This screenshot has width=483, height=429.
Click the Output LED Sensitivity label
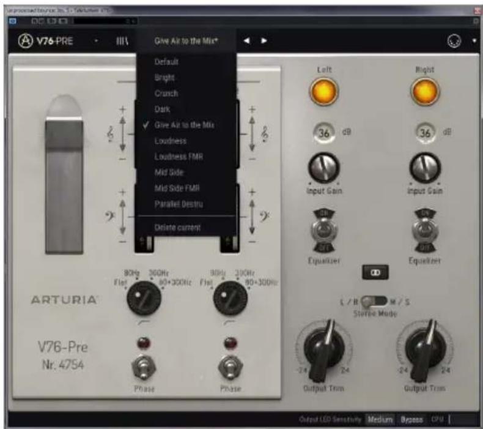click(x=330, y=420)
